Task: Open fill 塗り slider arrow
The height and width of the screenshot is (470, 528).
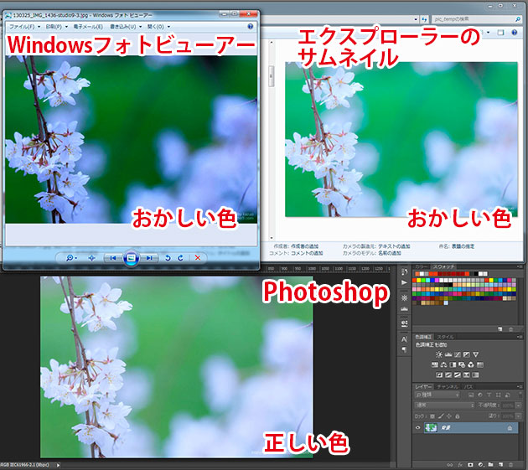Action: pyautogui.click(x=518, y=416)
